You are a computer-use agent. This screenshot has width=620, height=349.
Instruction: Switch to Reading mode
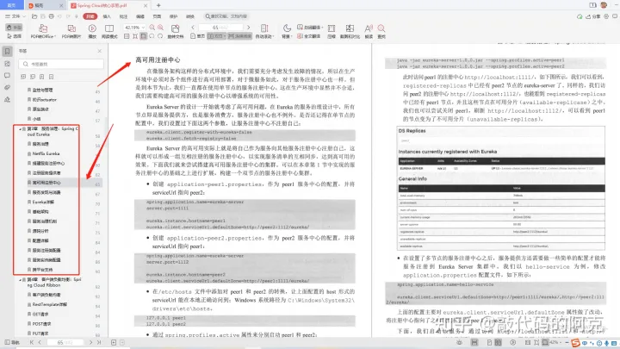(109, 31)
